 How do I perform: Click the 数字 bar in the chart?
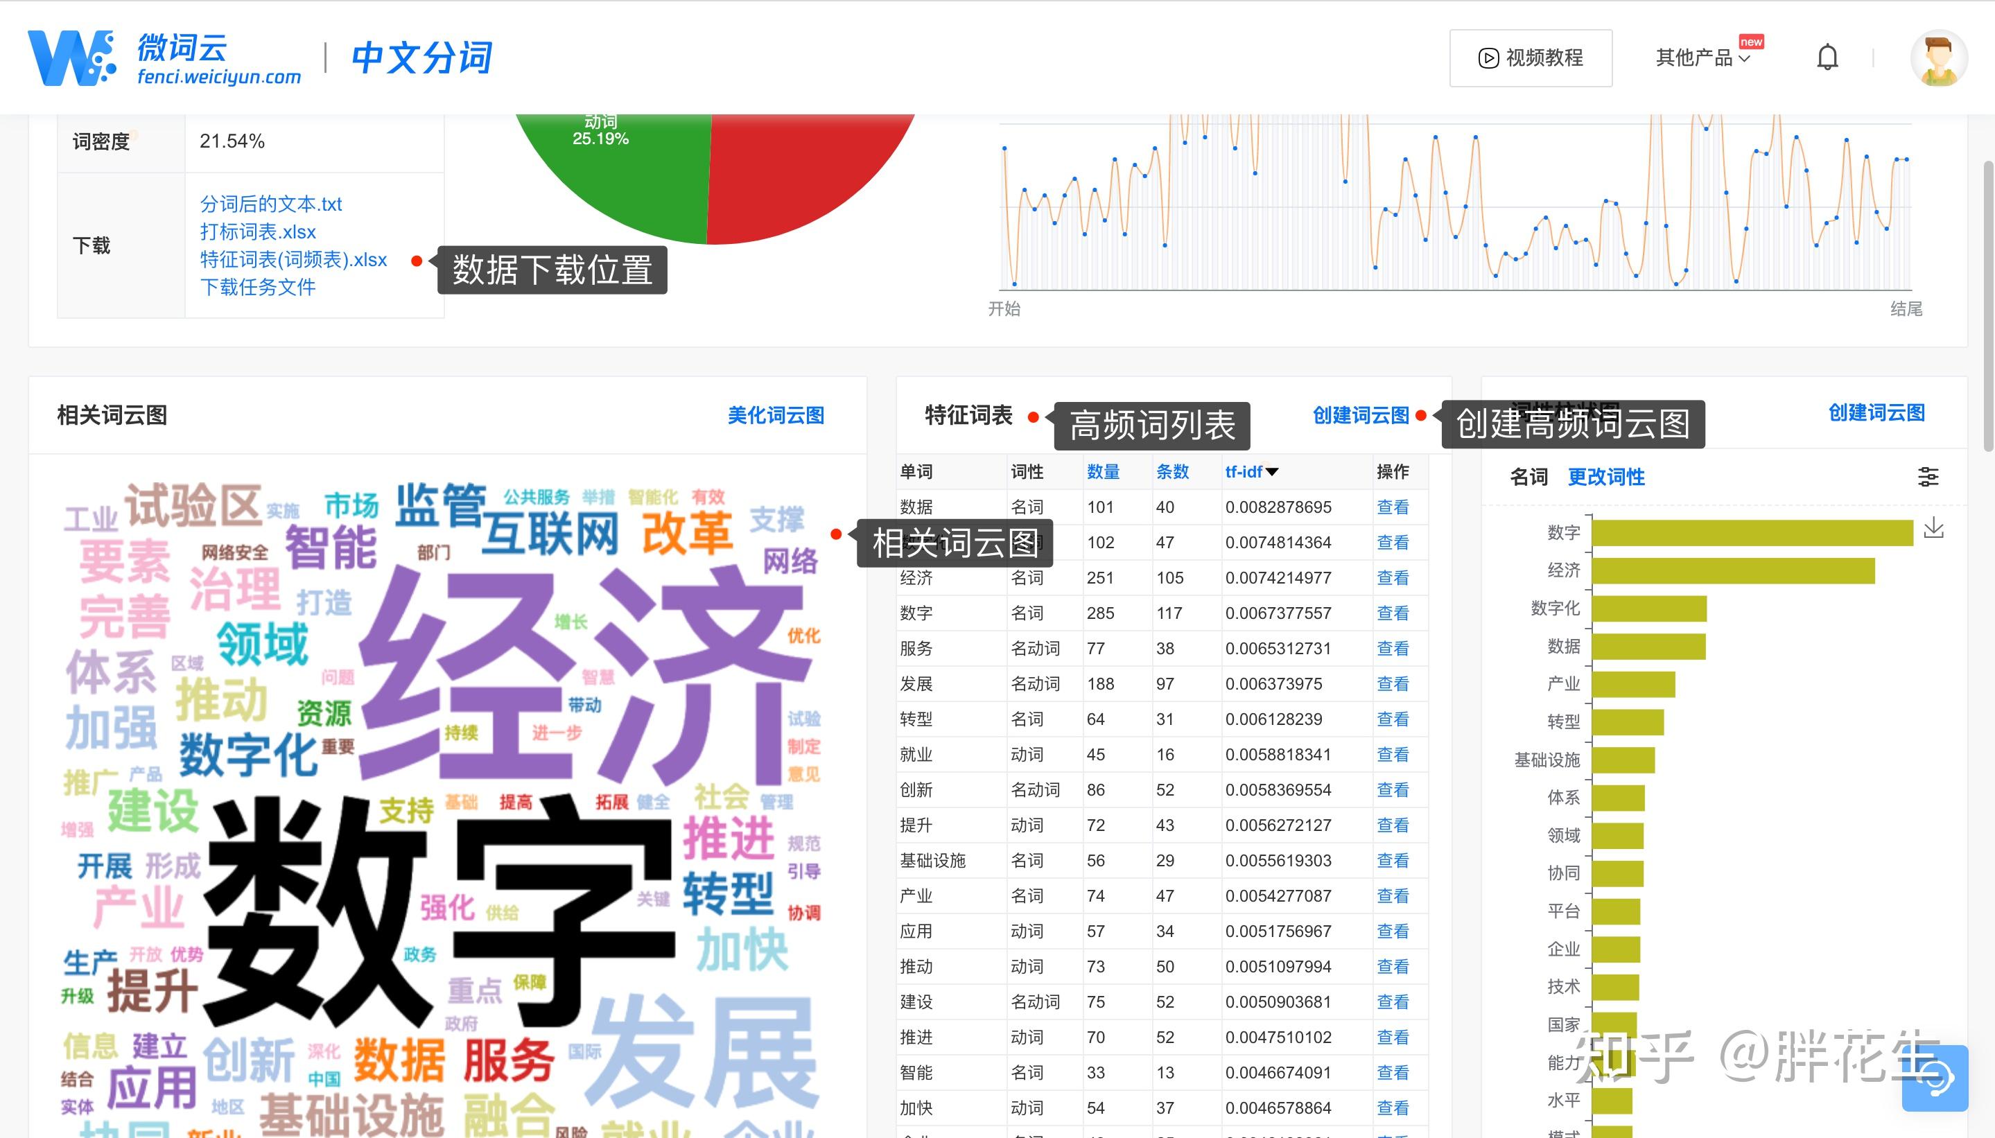[x=1752, y=532]
